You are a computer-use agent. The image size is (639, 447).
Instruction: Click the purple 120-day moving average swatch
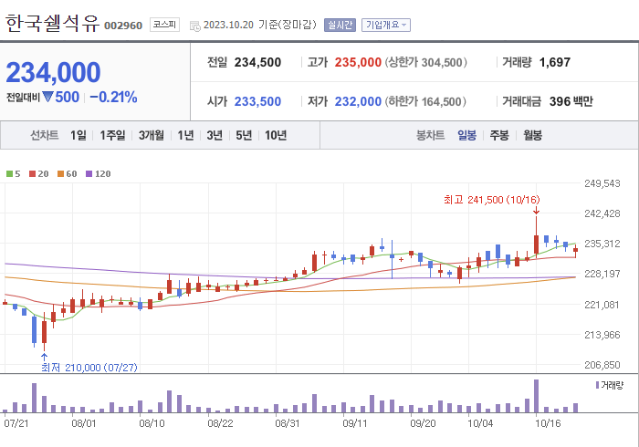pyautogui.click(x=89, y=174)
